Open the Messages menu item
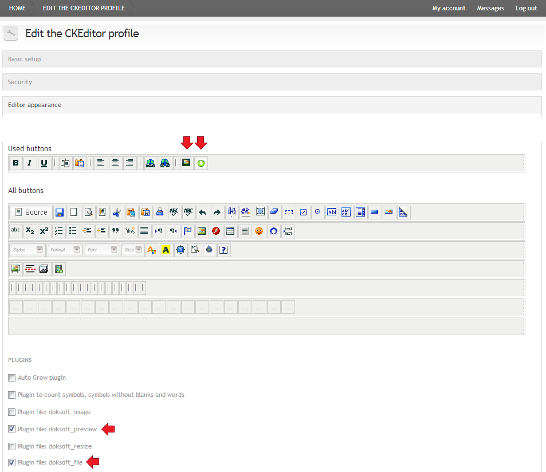The width and height of the screenshot is (546, 472). tap(490, 8)
